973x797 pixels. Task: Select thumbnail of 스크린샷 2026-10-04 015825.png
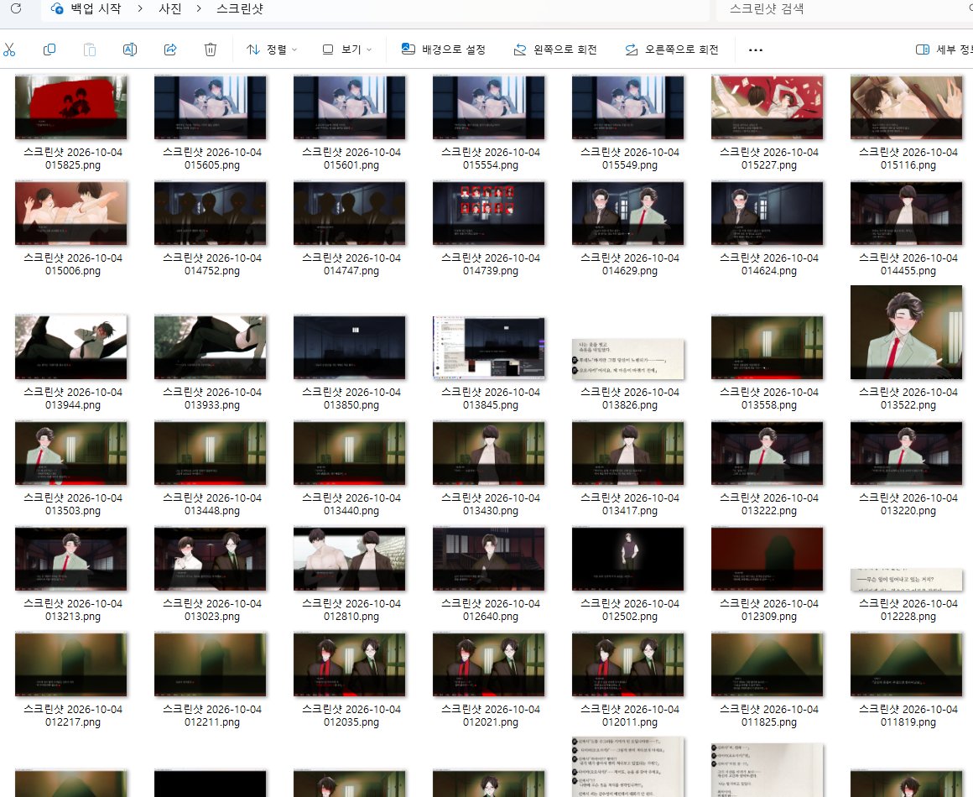coord(70,107)
